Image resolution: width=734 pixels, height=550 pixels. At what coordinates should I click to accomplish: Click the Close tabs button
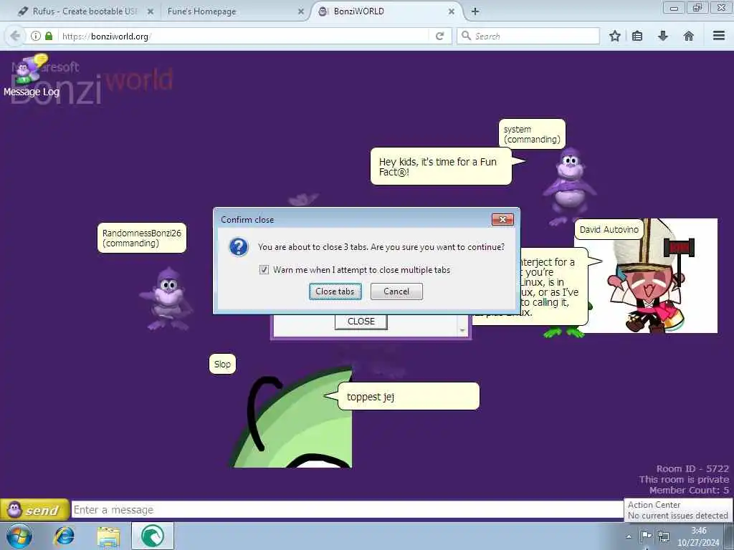tap(335, 291)
